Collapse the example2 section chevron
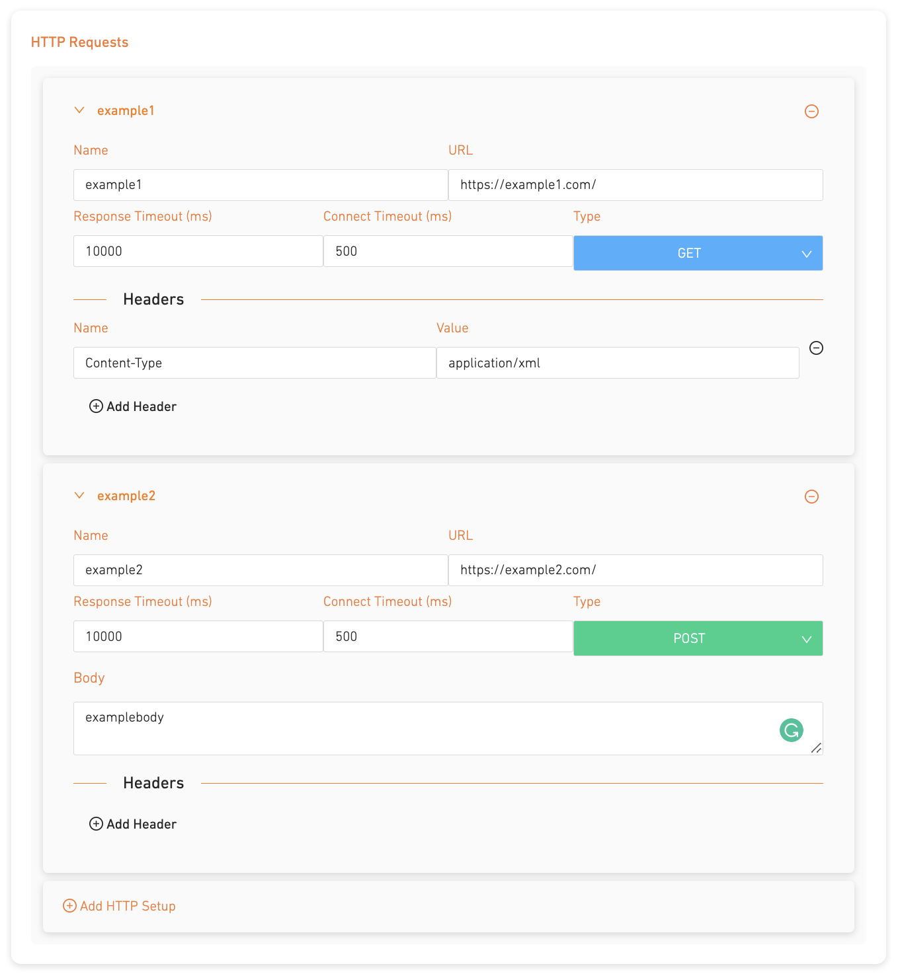The image size is (898, 974). tap(79, 496)
